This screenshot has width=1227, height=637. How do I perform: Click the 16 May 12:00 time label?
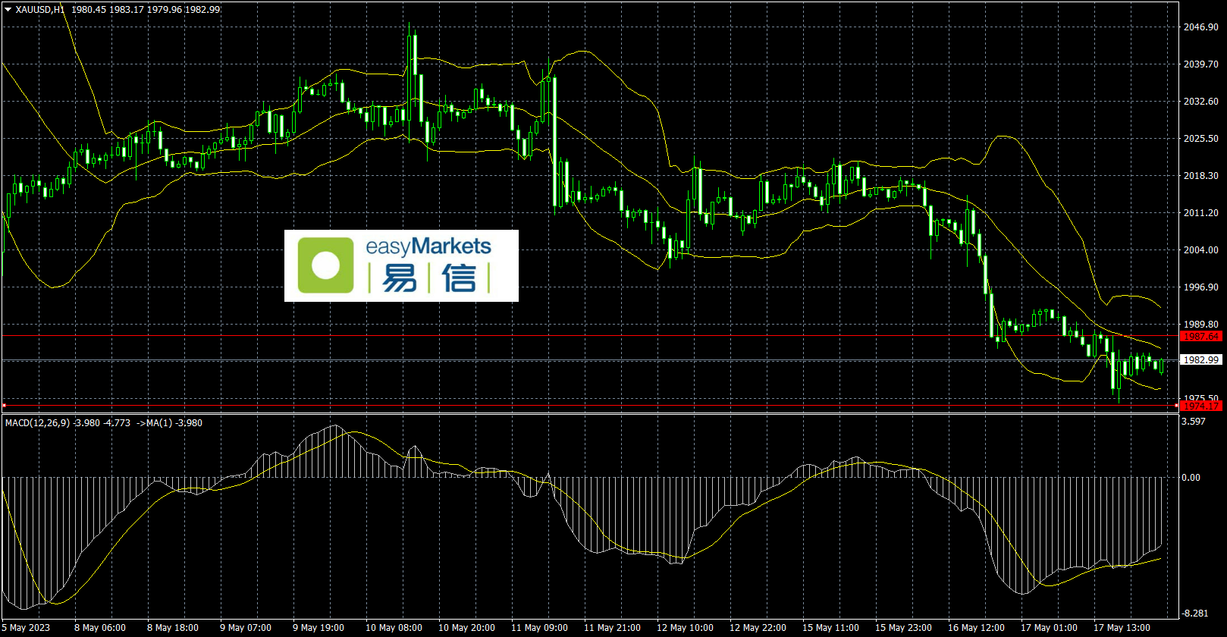point(977,628)
